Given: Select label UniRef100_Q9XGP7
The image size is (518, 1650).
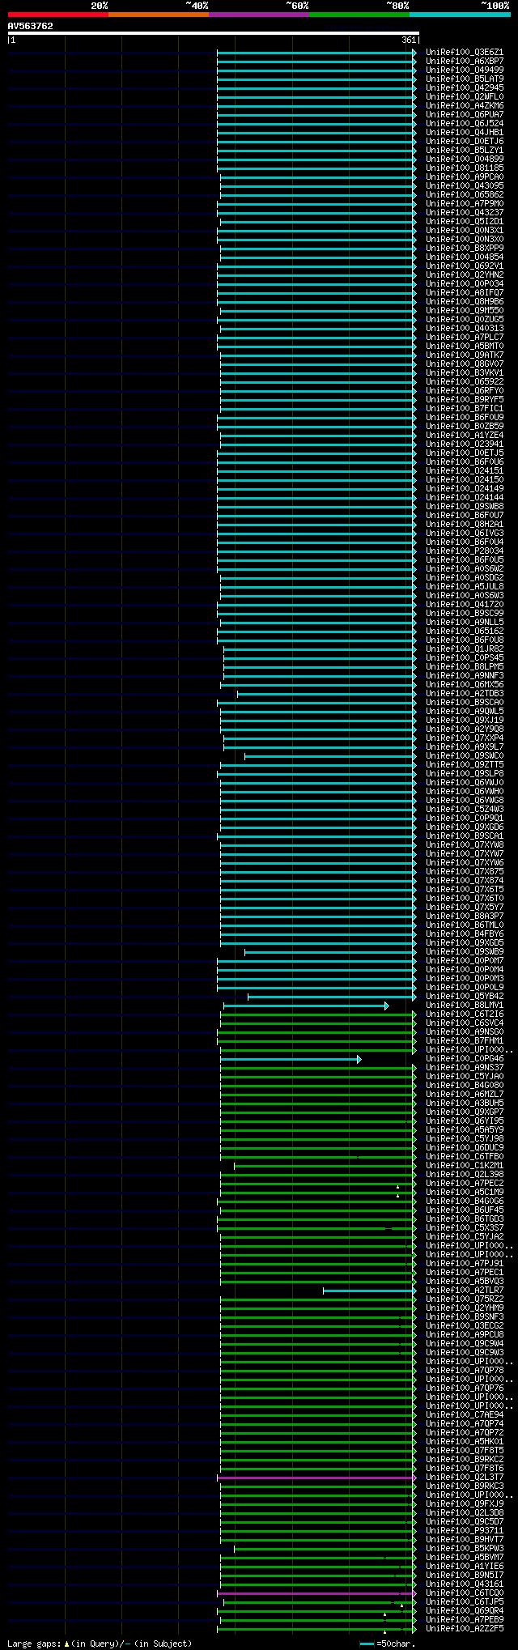Looking at the screenshot, I should coord(465,1112).
